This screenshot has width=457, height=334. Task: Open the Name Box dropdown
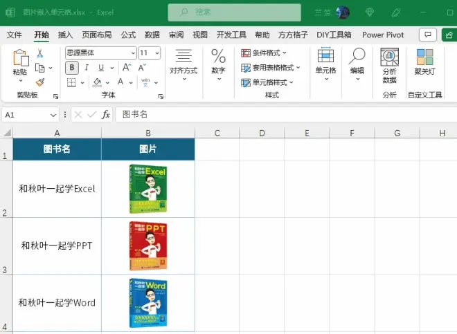click(x=53, y=115)
